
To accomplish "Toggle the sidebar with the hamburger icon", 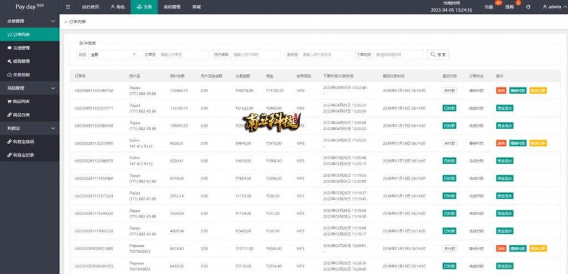I will coord(68,7).
